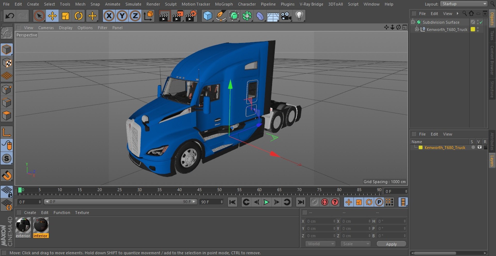Switch to Edges mode
The width and height of the screenshot is (496, 256).
[6, 103]
